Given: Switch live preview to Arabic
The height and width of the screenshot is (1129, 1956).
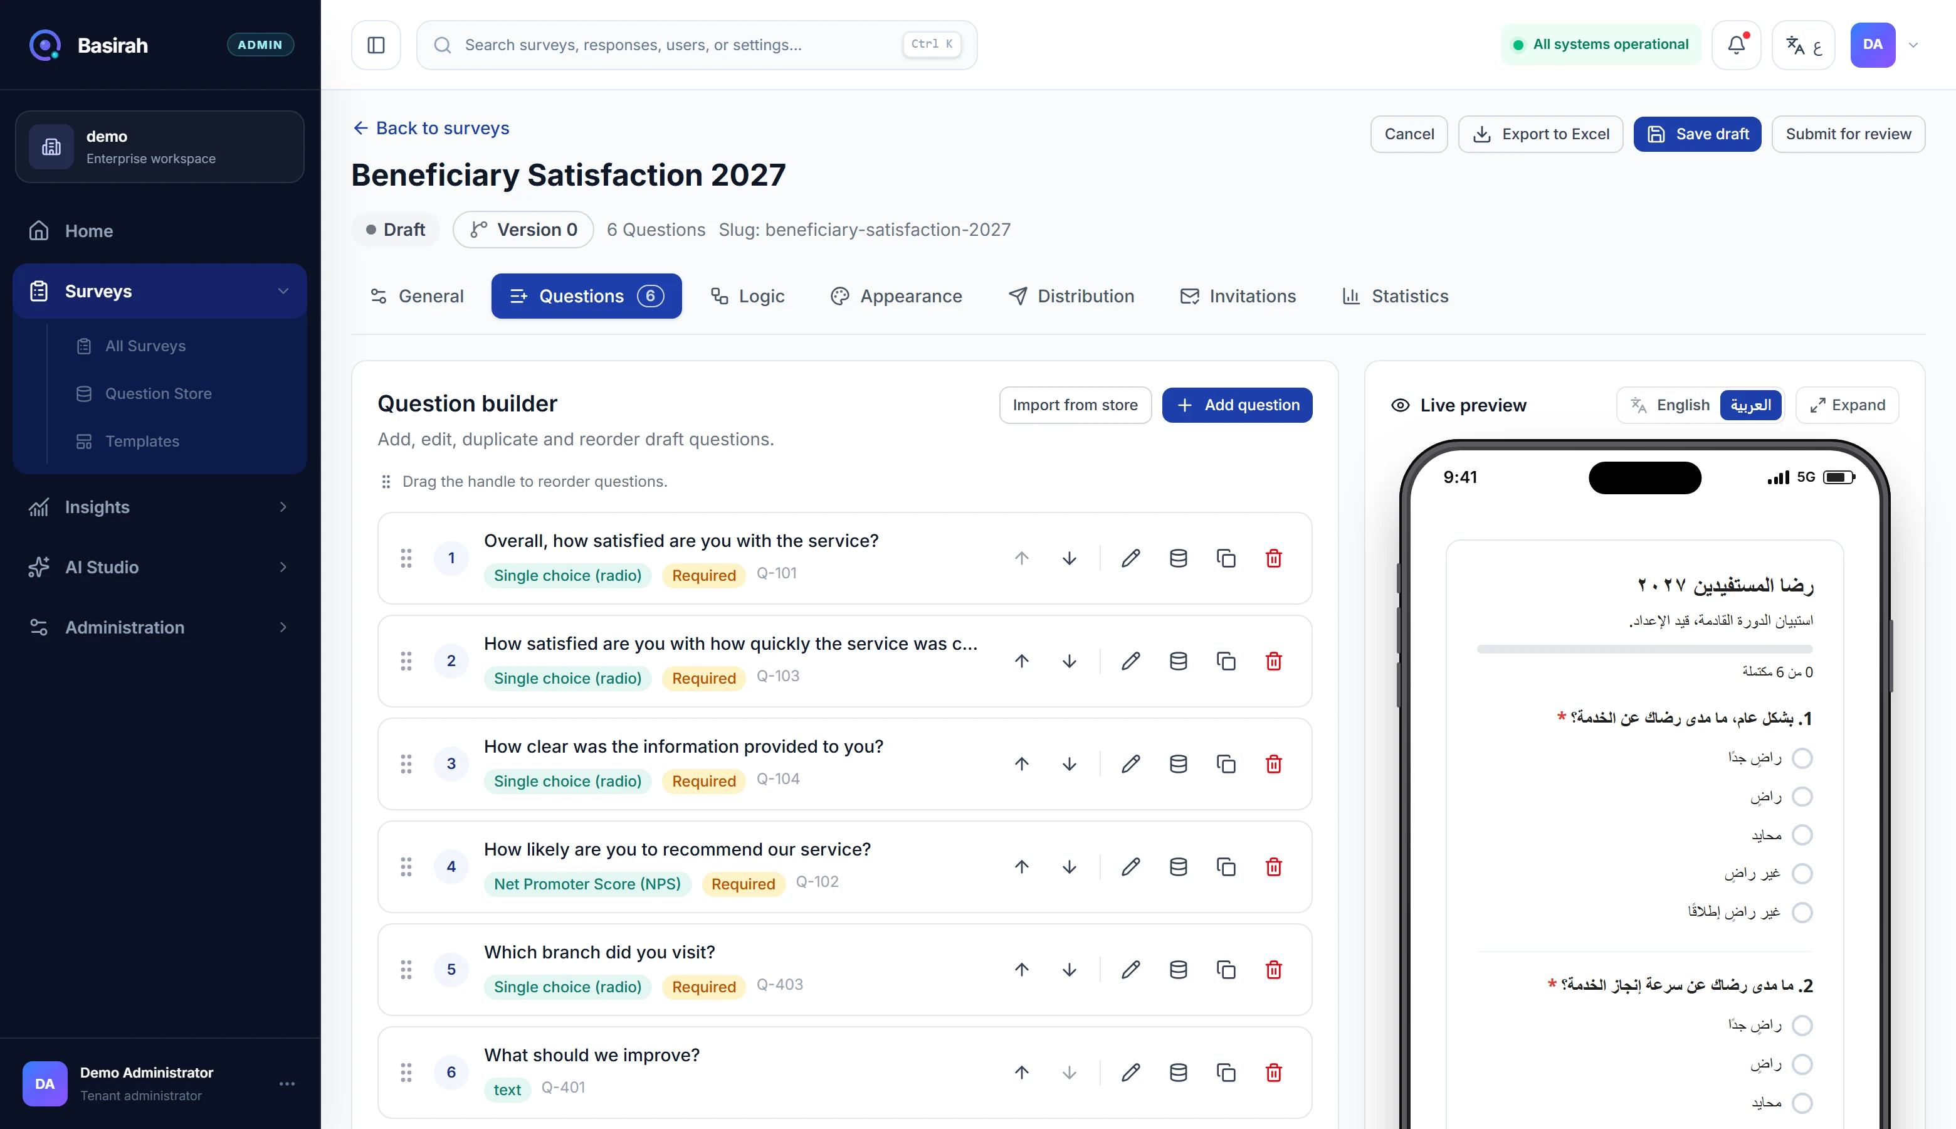Looking at the screenshot, I should coord(1750,405).
